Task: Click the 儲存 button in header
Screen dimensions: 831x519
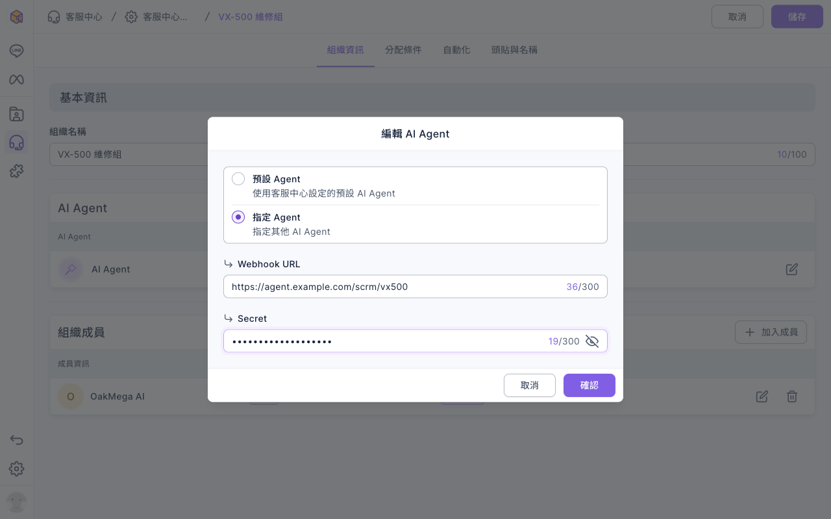Action: (797, 17)
